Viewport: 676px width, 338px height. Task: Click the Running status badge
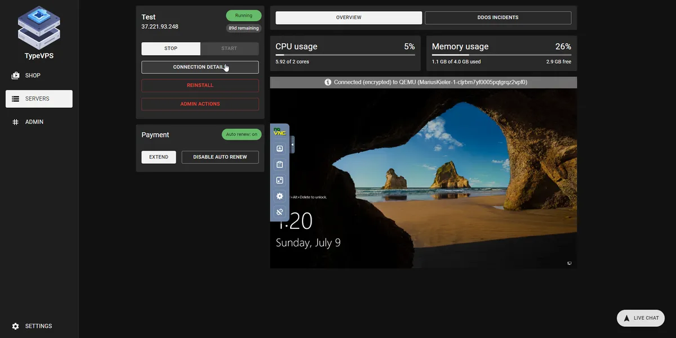tap(243, 15)
